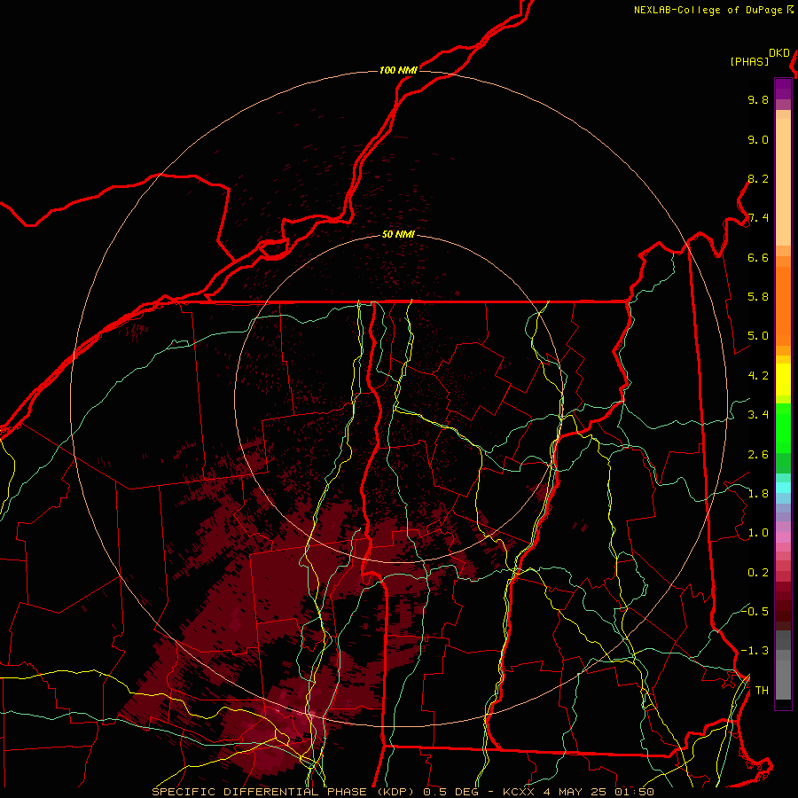798x798 pixels.
Task: Click the pale peach swatch on color bar
Action: [783, 182]
